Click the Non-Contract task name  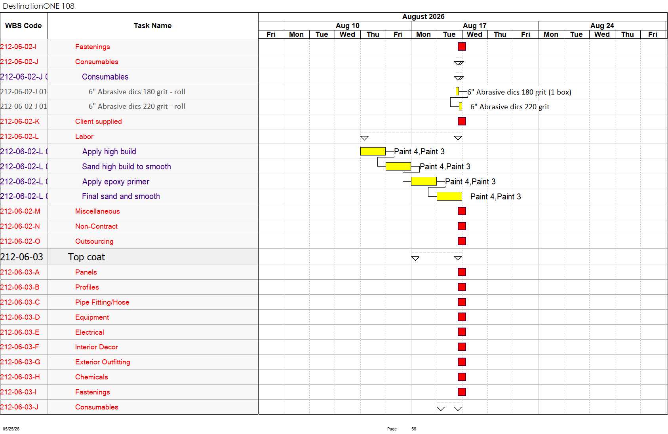[x=97, y=226]
